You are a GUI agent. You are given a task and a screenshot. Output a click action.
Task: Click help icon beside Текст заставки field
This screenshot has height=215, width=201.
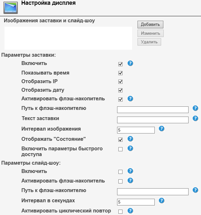pyautogui.click(x=196, y=118)
